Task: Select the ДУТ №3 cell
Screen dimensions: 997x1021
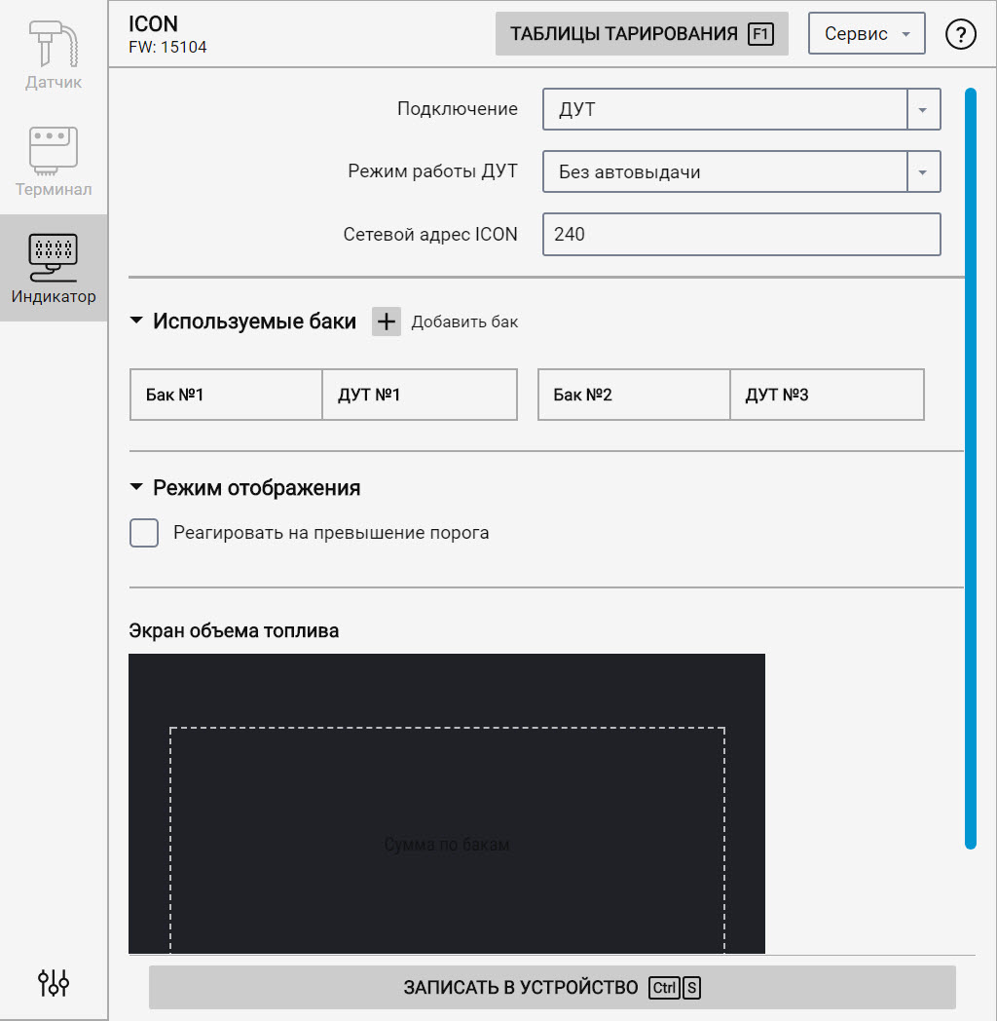Action: tap(828, 395)
